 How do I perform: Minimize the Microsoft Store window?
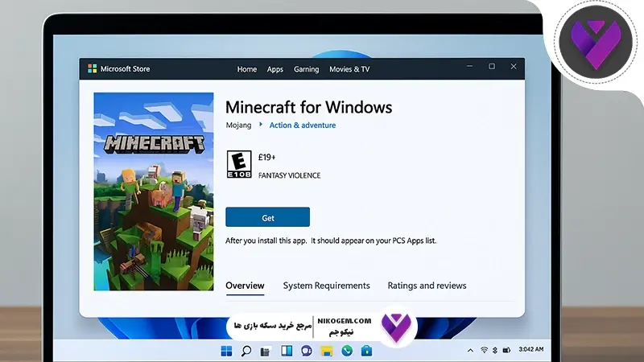(470, 66)
